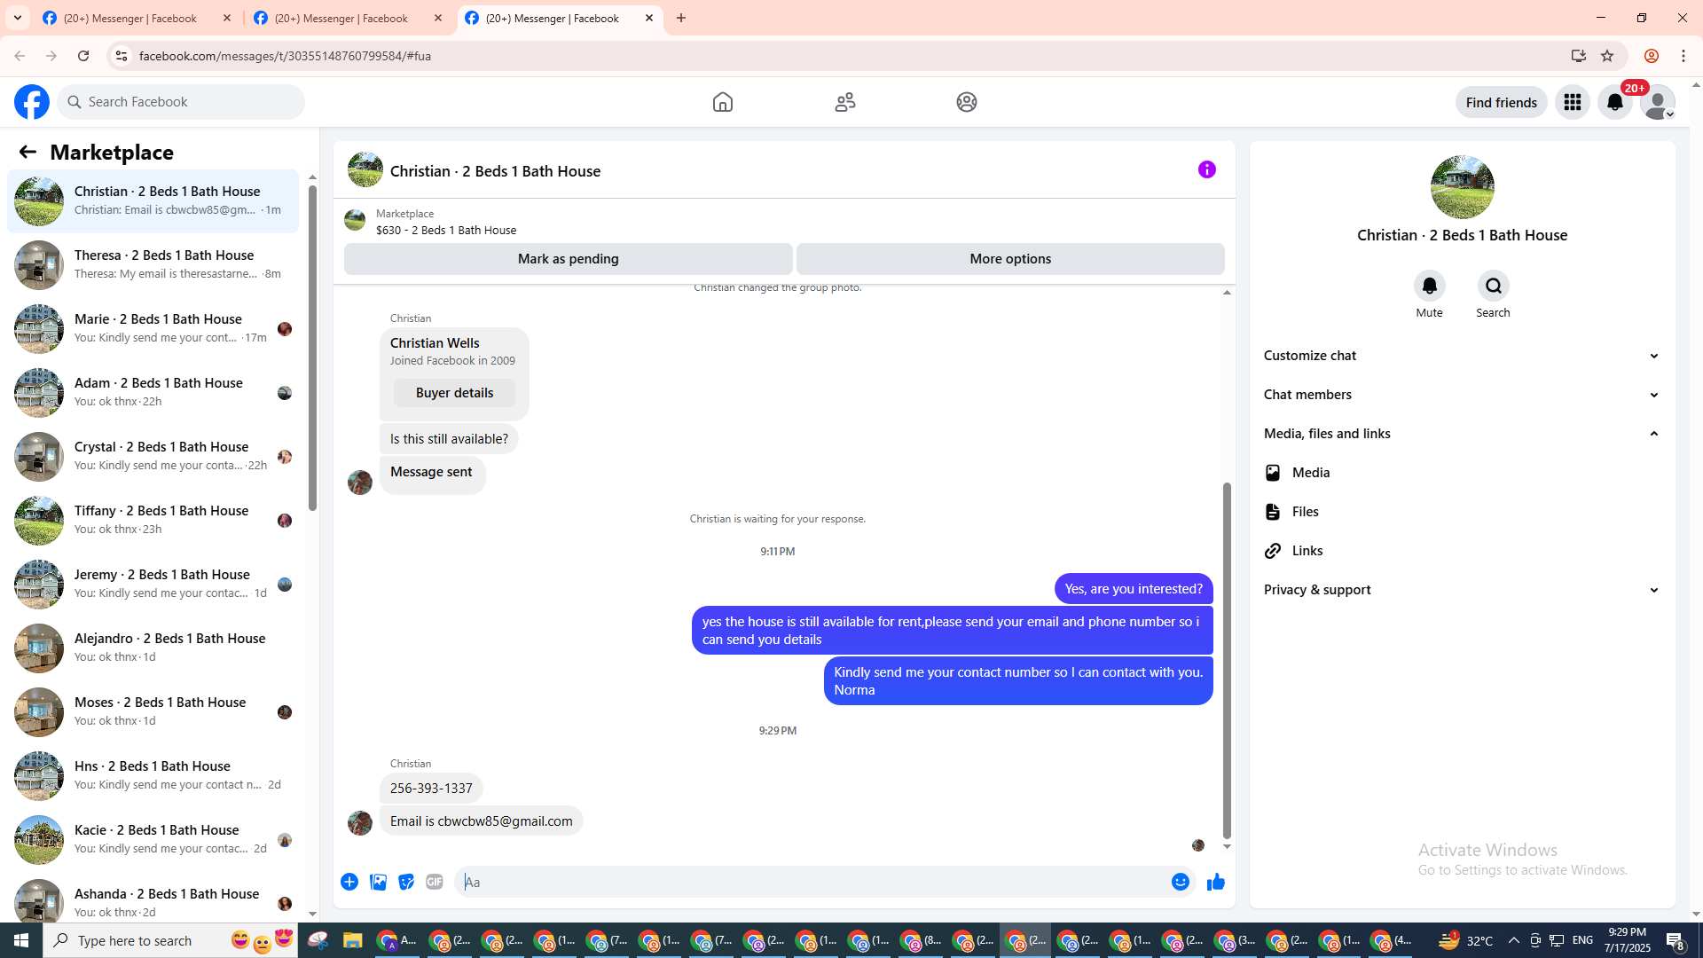Image resolution: width=1703 pixels, height=958 pixels.
Task: Open the Groups icon in top navigation
Action: coord(967,102)
